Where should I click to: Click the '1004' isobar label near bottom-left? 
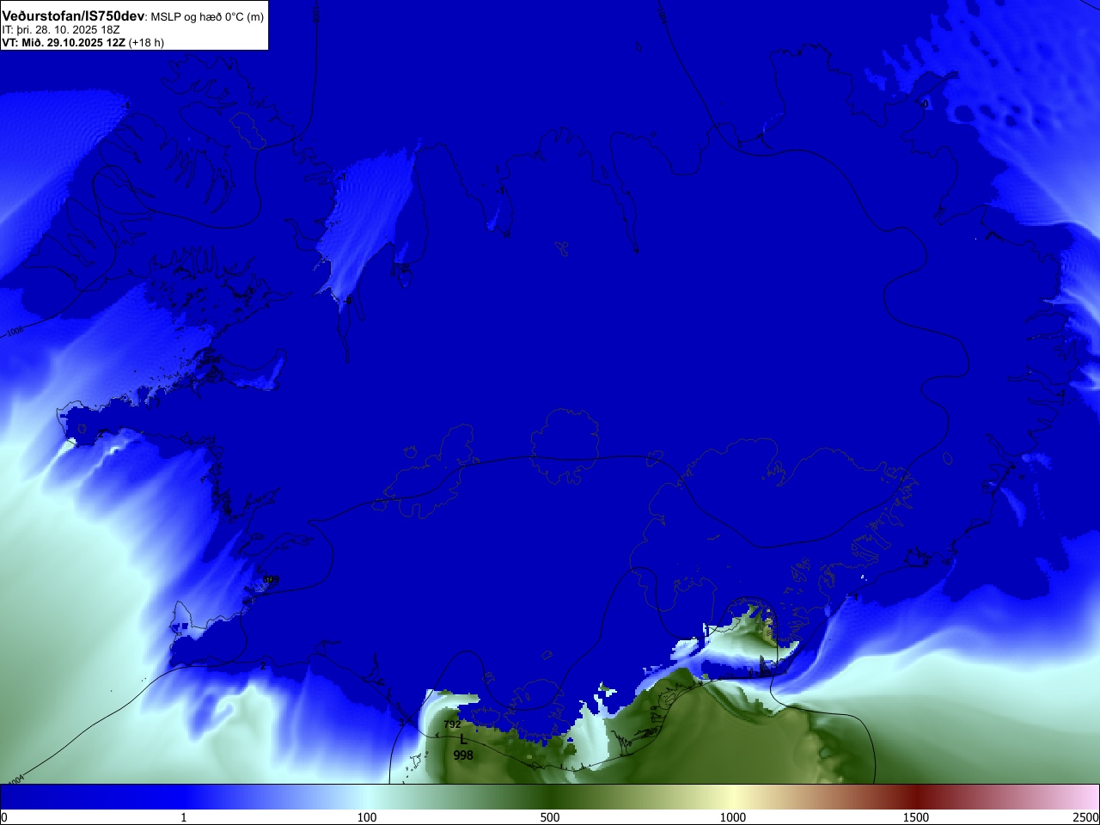pyautogui.click(x=15, y=779)
